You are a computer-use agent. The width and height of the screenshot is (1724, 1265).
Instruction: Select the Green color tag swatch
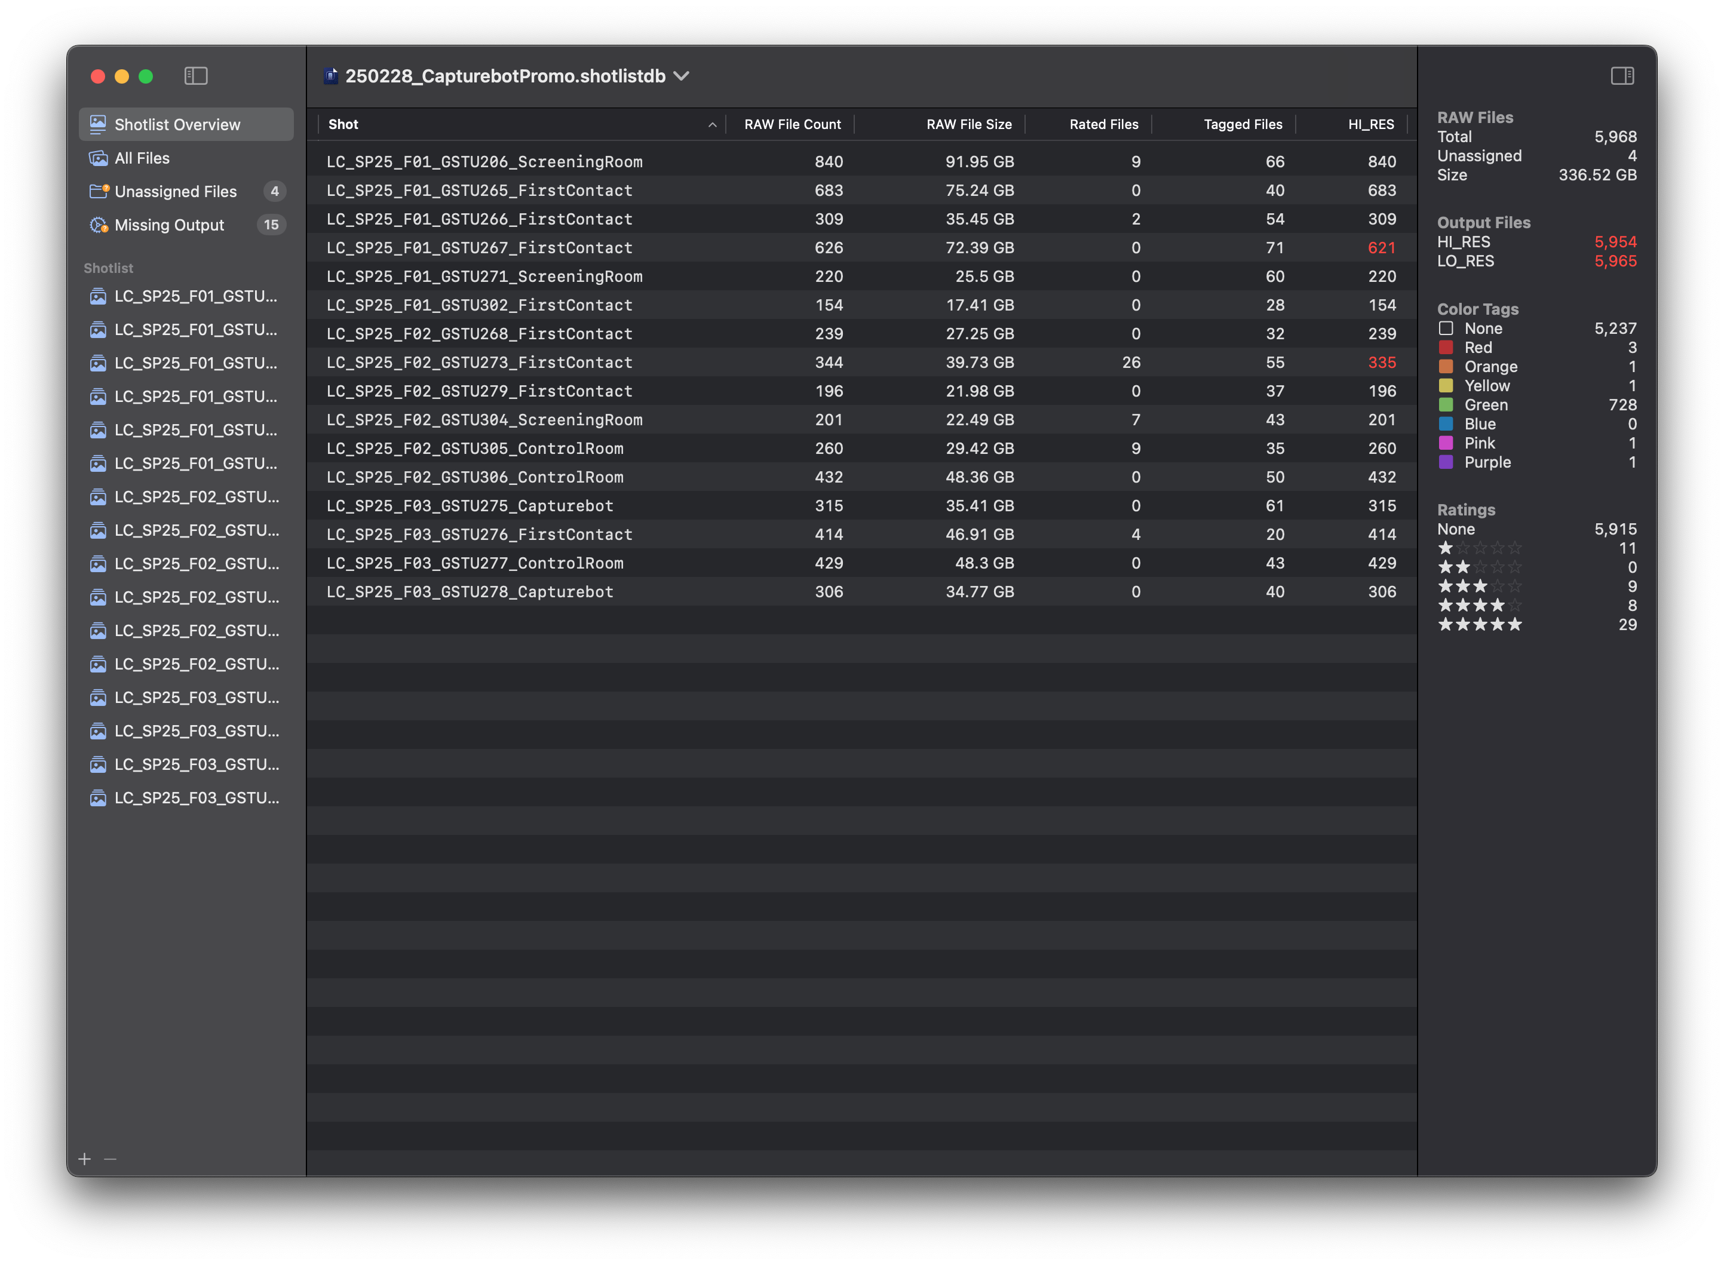click(1446, 405)
